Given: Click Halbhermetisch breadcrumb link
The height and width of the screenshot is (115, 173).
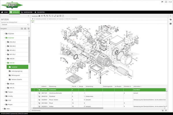Looking at the screenshot, I should tap(52, 19).
